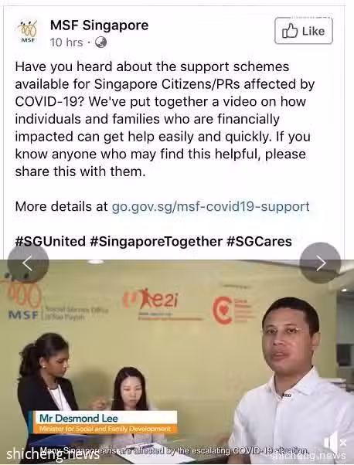This screenshot has height=465, width=354.
Task: Click the 10 hrs post timestamp
Action: pyautogui.click(x=66, y=42)
